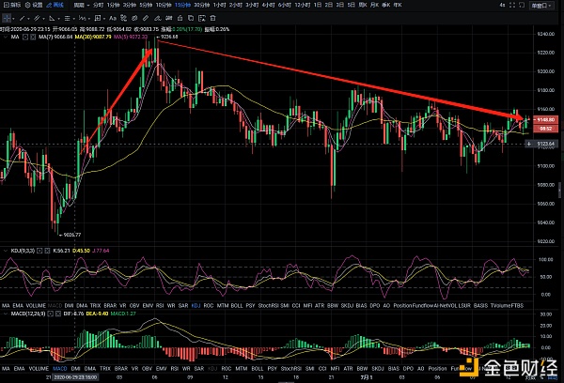The width and height of the screenshot is (564, 383).
Task: Switch to the 15分钟 timeframe
Action: point(182,5)
